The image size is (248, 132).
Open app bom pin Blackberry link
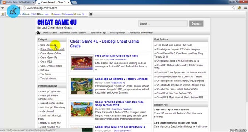click(x=52, y=107)
